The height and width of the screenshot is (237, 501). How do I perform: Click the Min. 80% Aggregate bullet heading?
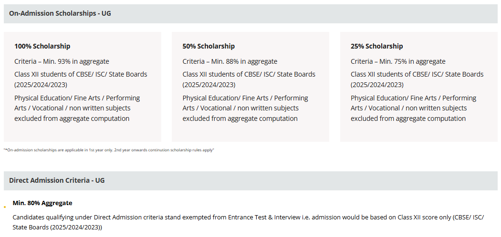tap(42, 203)
